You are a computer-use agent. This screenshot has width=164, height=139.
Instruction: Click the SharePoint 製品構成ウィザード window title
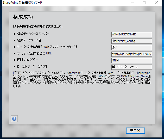click(22, 3)
